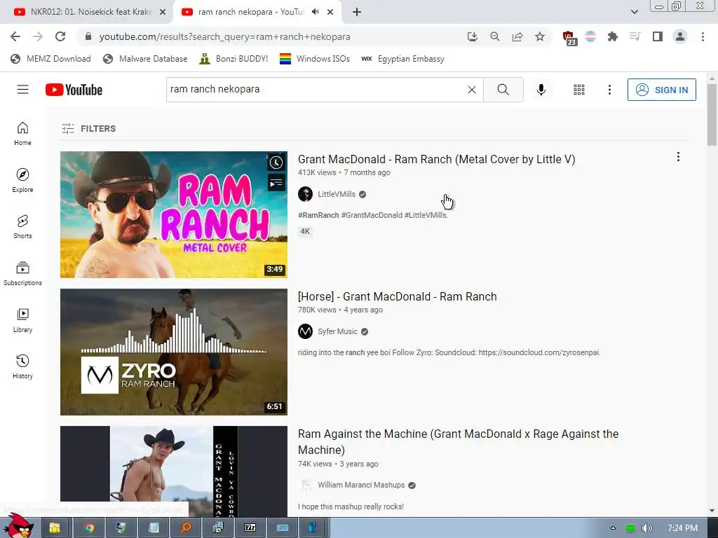This screenshot has height=538, width=718.
Task: Open a new browser tab
Action: [x=357, y=12]
